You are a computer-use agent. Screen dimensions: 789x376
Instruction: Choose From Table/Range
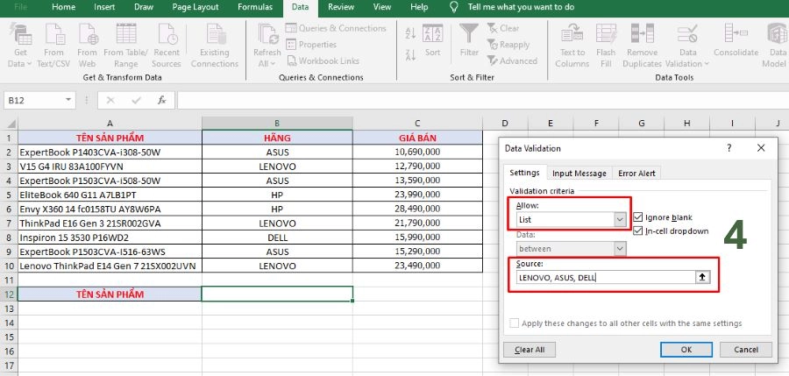[125, 46]
